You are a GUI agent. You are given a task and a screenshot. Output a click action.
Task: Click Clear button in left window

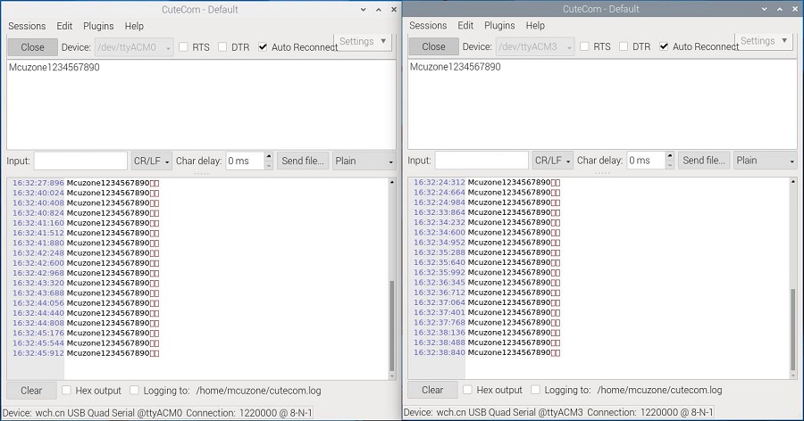pyautogui.click(x=31, y=391)
